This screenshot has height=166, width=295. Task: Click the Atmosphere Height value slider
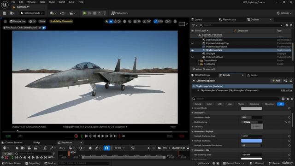[252, 118]
